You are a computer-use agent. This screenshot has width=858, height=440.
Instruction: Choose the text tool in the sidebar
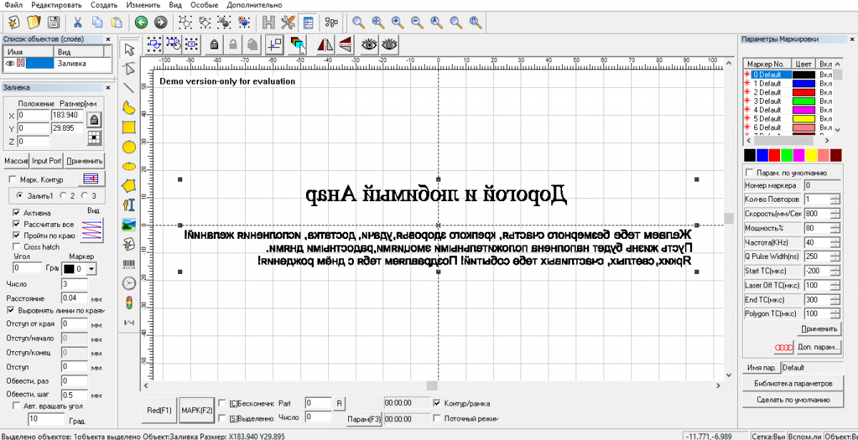point(129,205)
